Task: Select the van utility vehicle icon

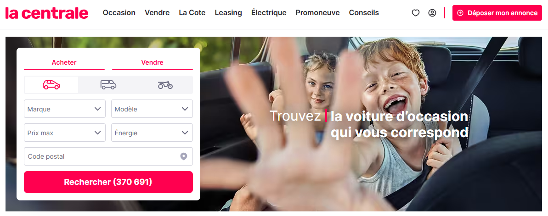Action: point(108,85)
